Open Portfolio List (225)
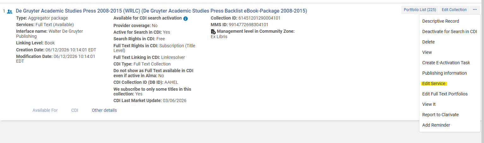484x143 pixels. [x=420, y=10]
